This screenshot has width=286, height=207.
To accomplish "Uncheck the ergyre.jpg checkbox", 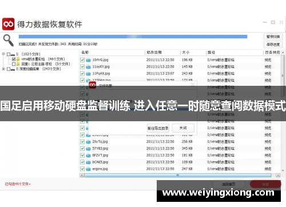I will pos(82,169).
